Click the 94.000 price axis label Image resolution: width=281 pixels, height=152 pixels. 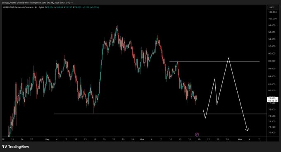(272, 39)
